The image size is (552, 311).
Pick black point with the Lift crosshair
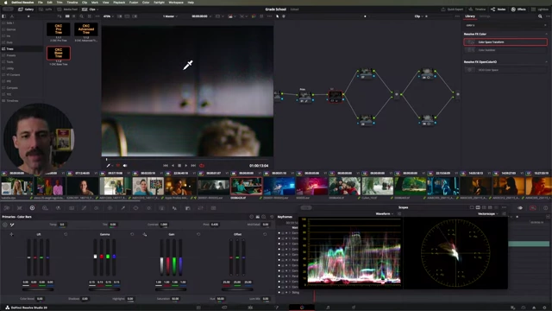point(11,234)
